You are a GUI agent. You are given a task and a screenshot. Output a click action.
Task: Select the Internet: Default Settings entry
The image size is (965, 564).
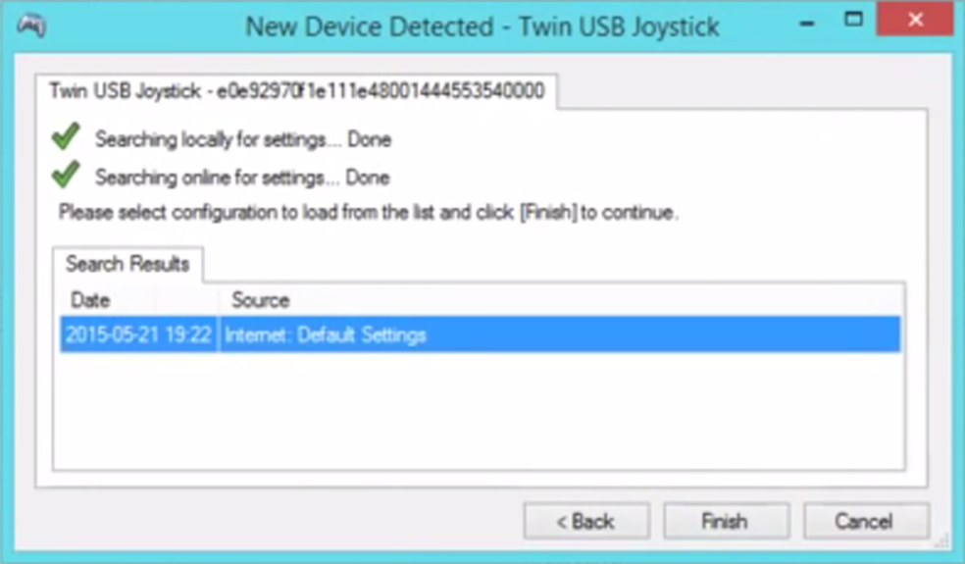[x=327, y=335]
